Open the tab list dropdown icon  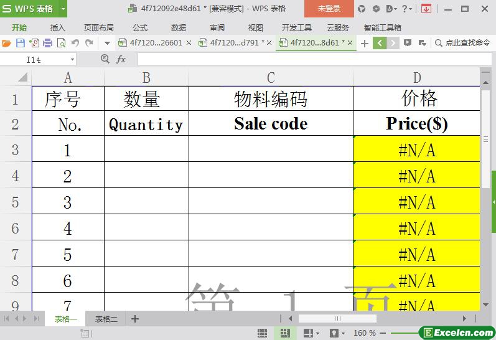pos(423,43)
